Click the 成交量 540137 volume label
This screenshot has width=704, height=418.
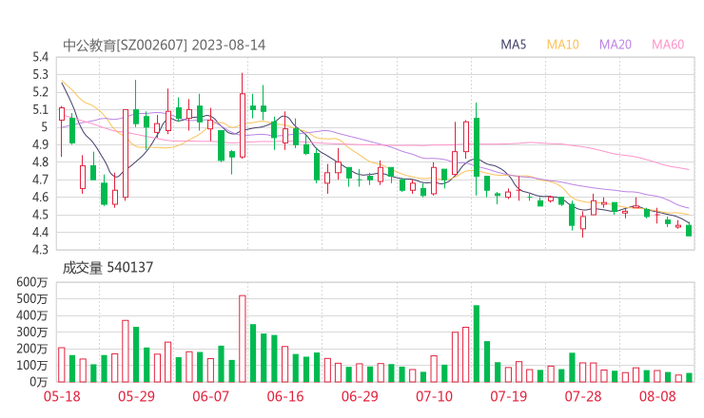tap(108, 268)
